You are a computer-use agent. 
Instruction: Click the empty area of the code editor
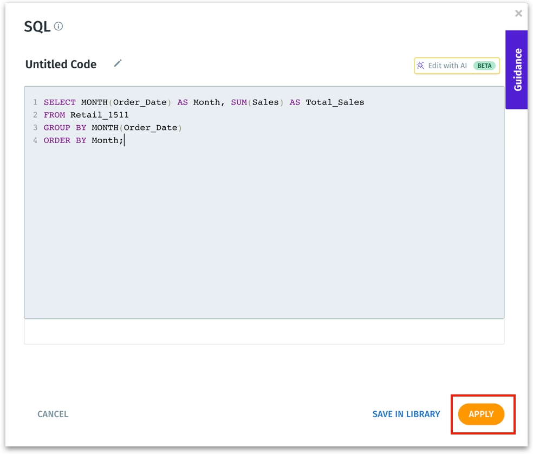coord(264,233)
